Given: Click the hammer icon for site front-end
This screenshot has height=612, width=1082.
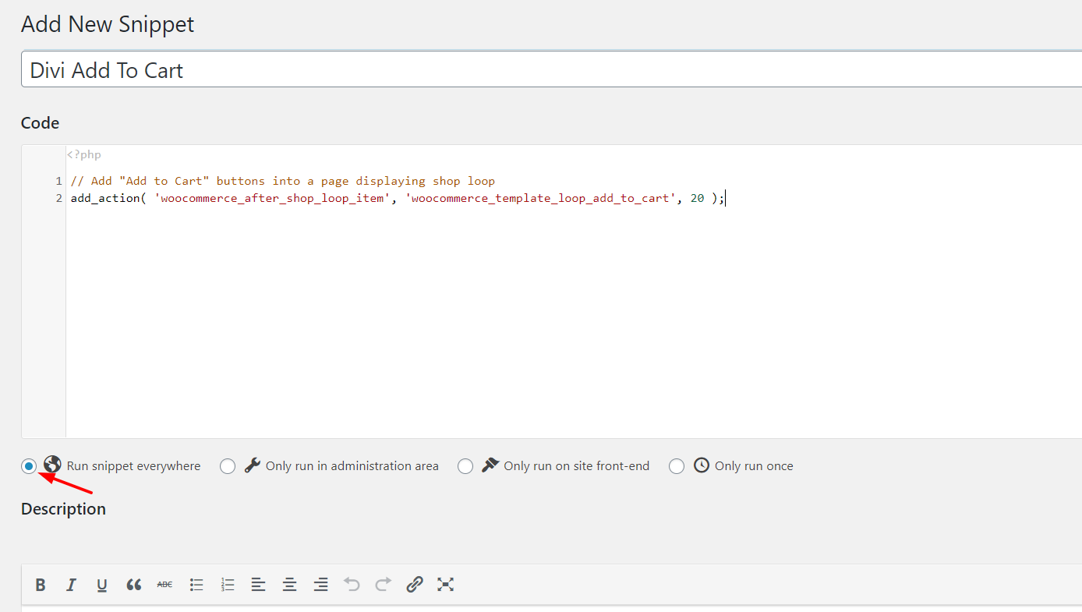Looking at the screenshot, I should 490,465.
